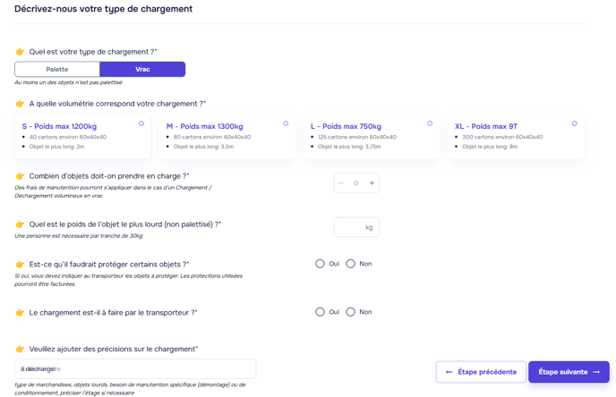Select Oui for protecting certain objects
The height and width of the screenshot is (397, 616).
click(320, 264)
